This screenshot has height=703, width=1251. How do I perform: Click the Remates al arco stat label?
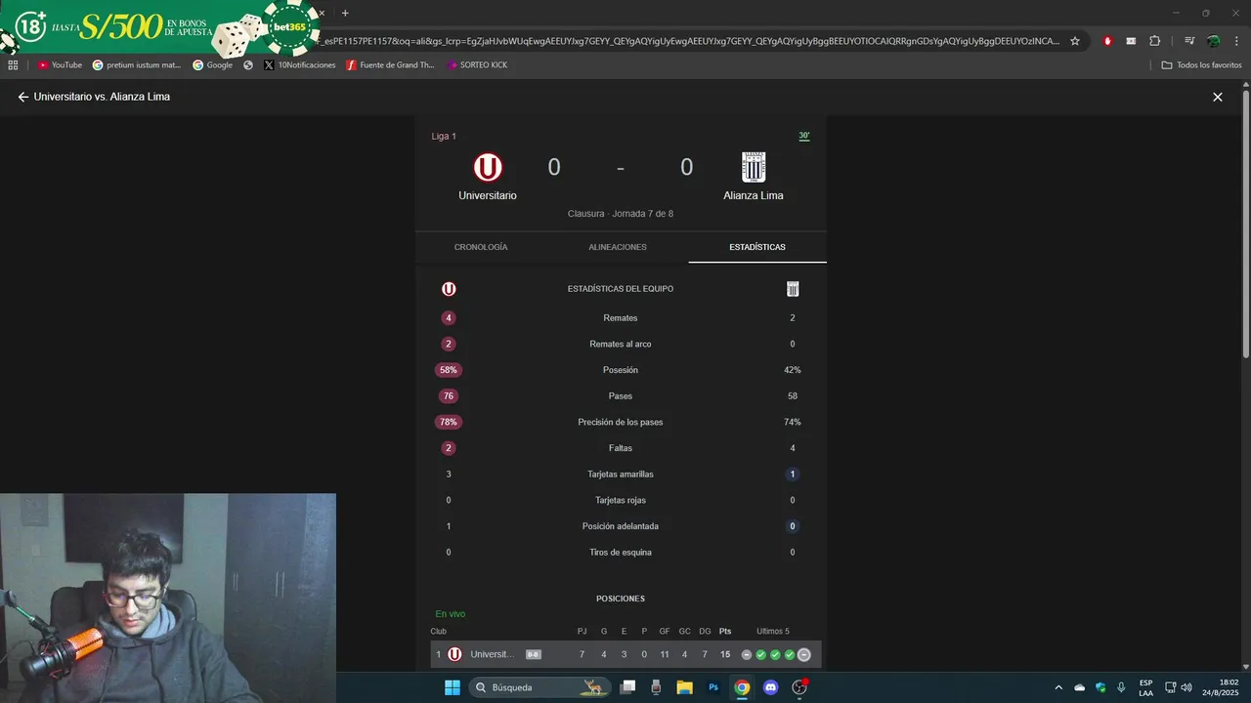pyautogui.click(x=621, y=345)
